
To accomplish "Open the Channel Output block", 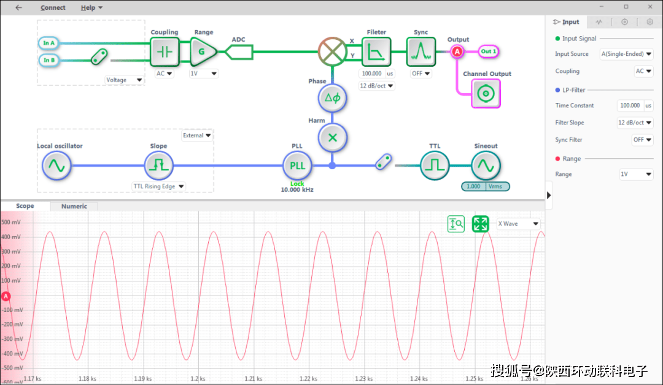I will (x=486, y=94).
